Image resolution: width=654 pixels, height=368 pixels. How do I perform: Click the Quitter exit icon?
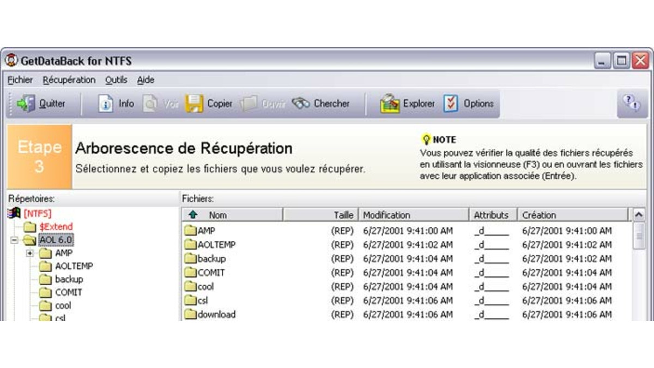coord(25,103)
